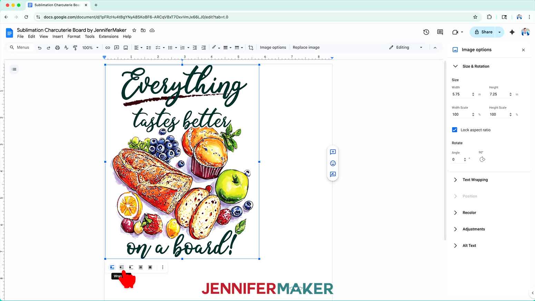Rotate image 90° clockwise

[x=482, y=159]
